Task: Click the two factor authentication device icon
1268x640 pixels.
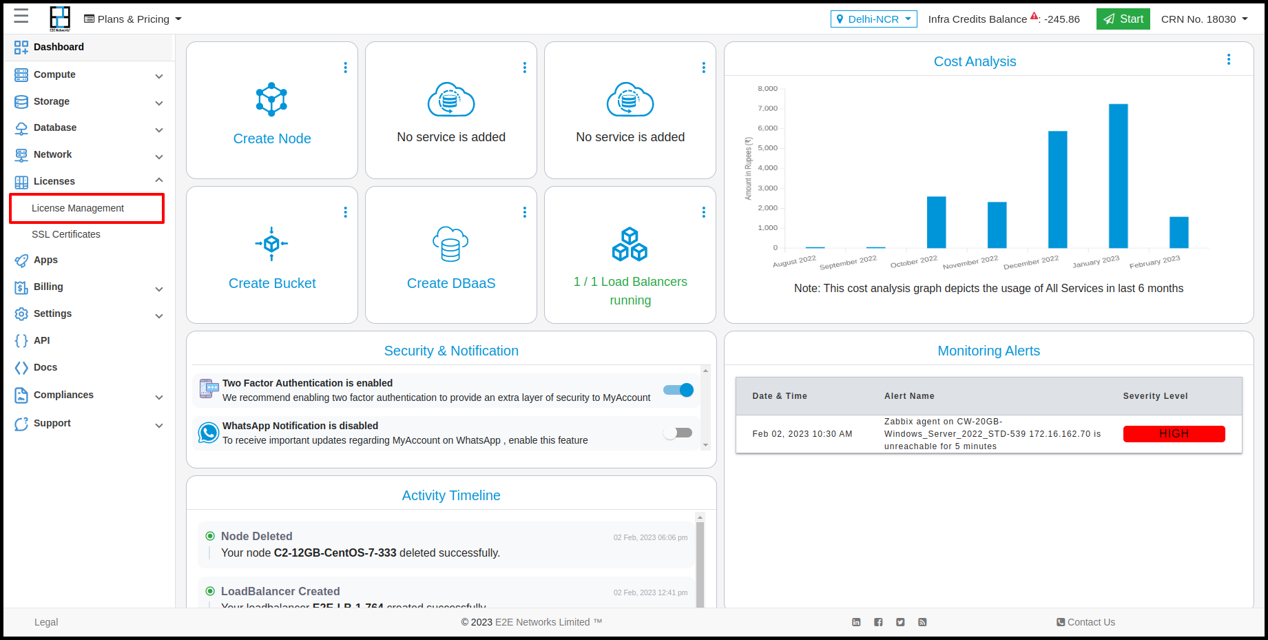Action: pyautogui.click(x=209, y=389)
